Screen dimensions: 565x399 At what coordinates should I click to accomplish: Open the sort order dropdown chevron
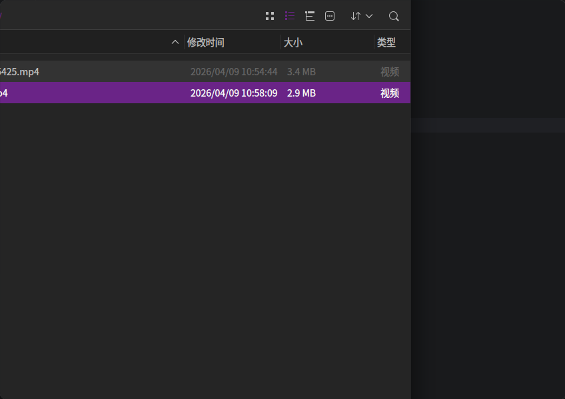(x=368, y=15)
